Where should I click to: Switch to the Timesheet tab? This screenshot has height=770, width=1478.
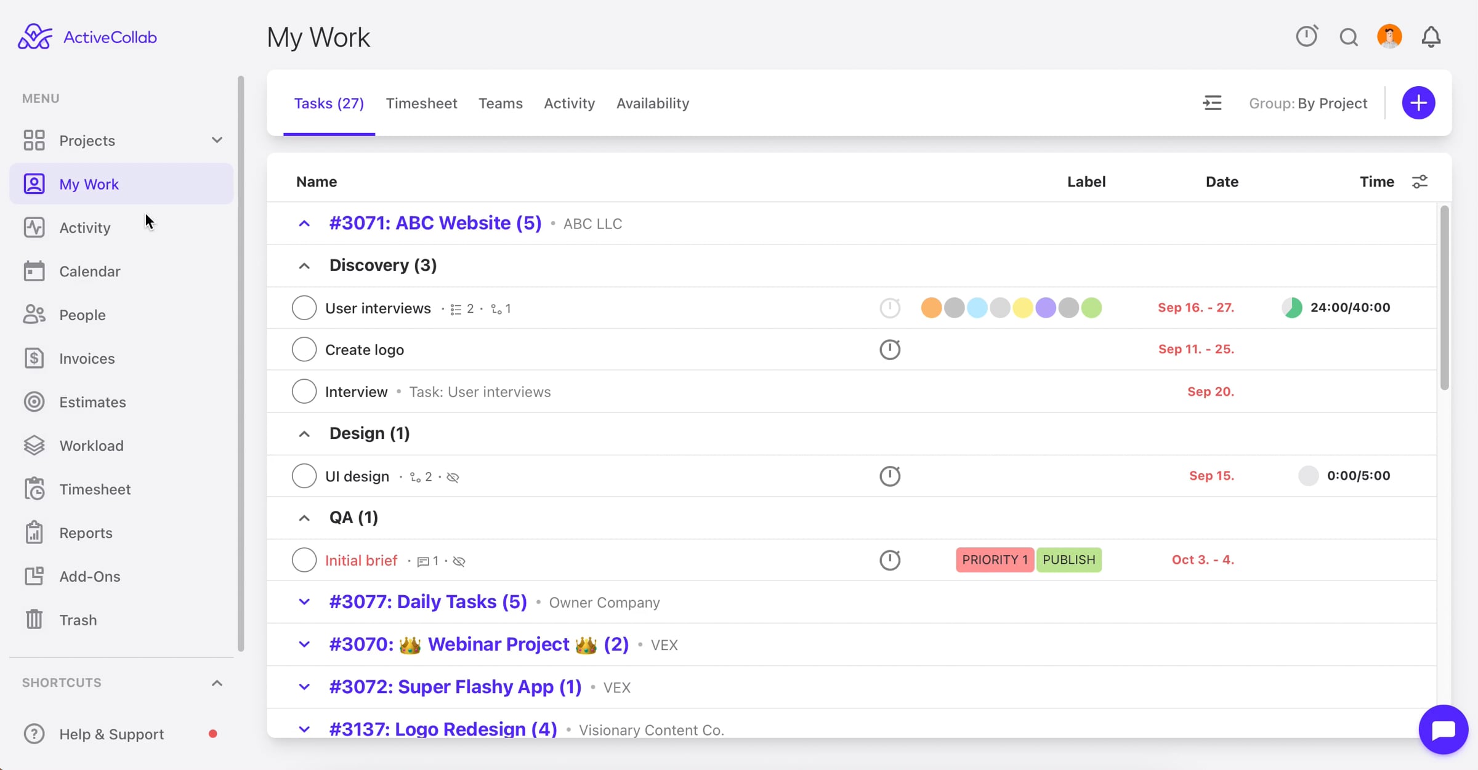(x=422, y=103)
